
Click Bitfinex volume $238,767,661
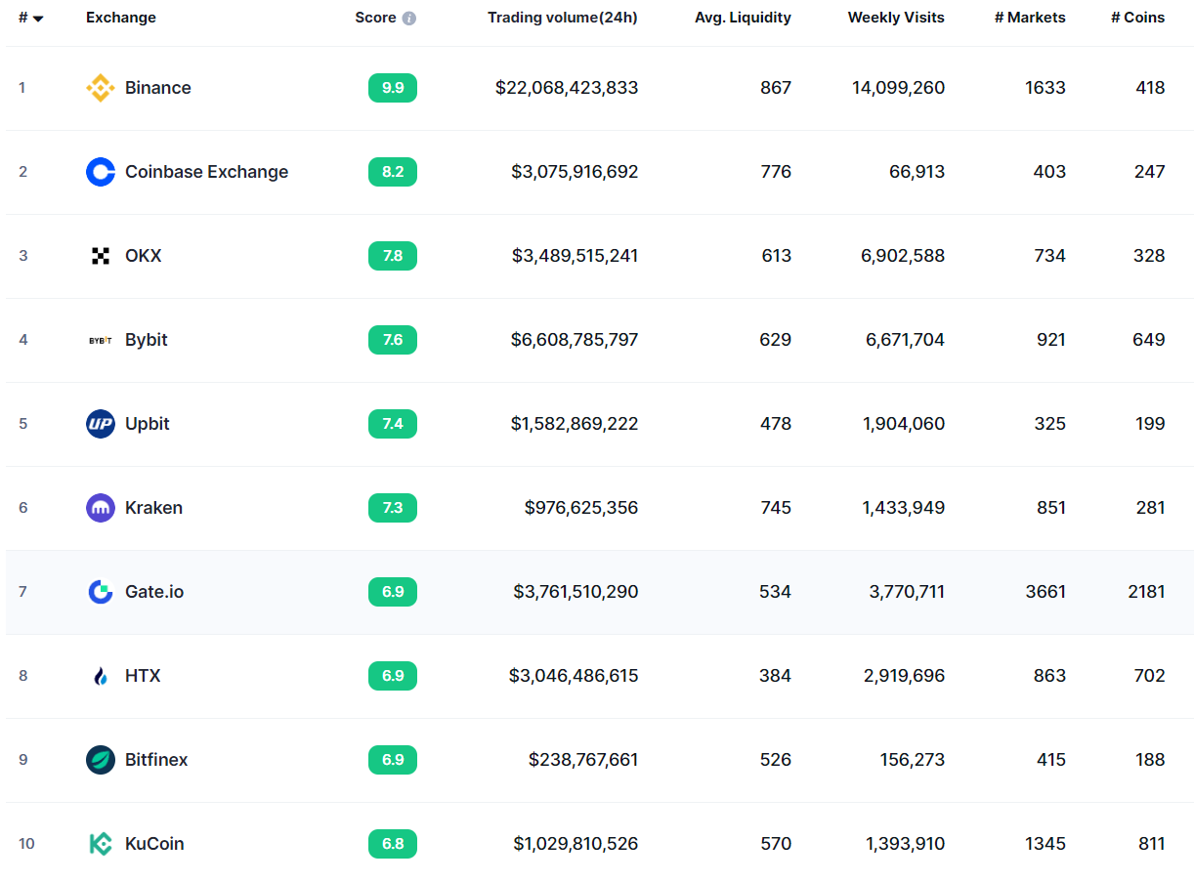pyautogui.click(x=583, y=760)
